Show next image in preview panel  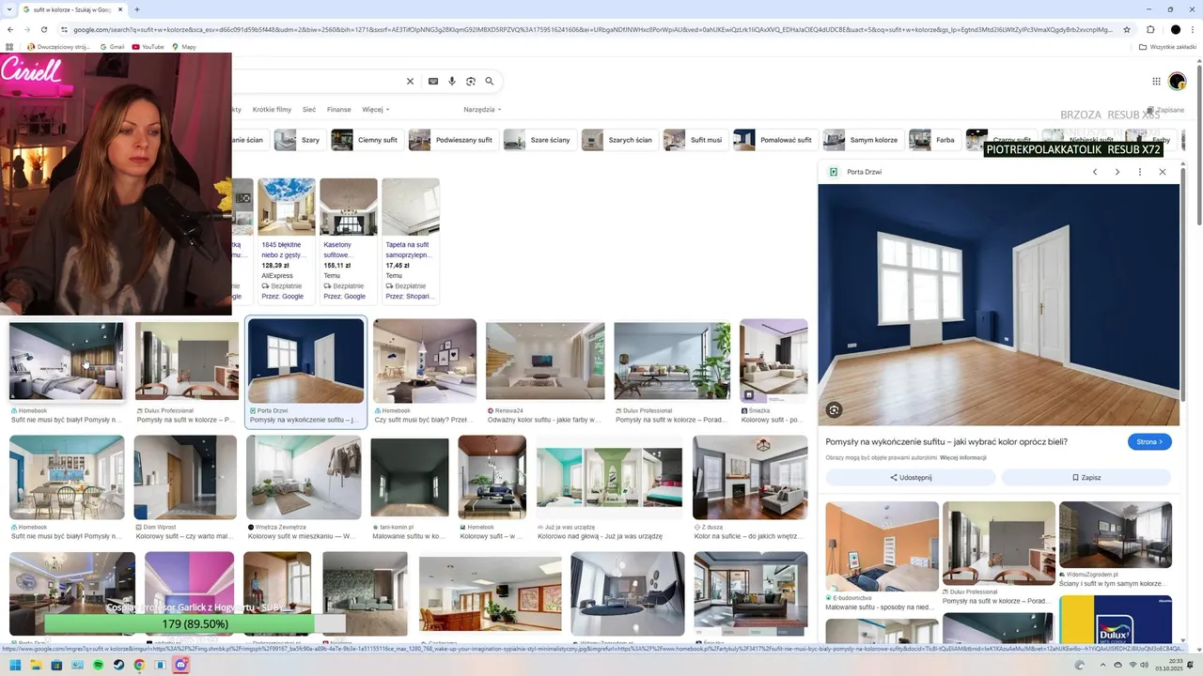1117,172
